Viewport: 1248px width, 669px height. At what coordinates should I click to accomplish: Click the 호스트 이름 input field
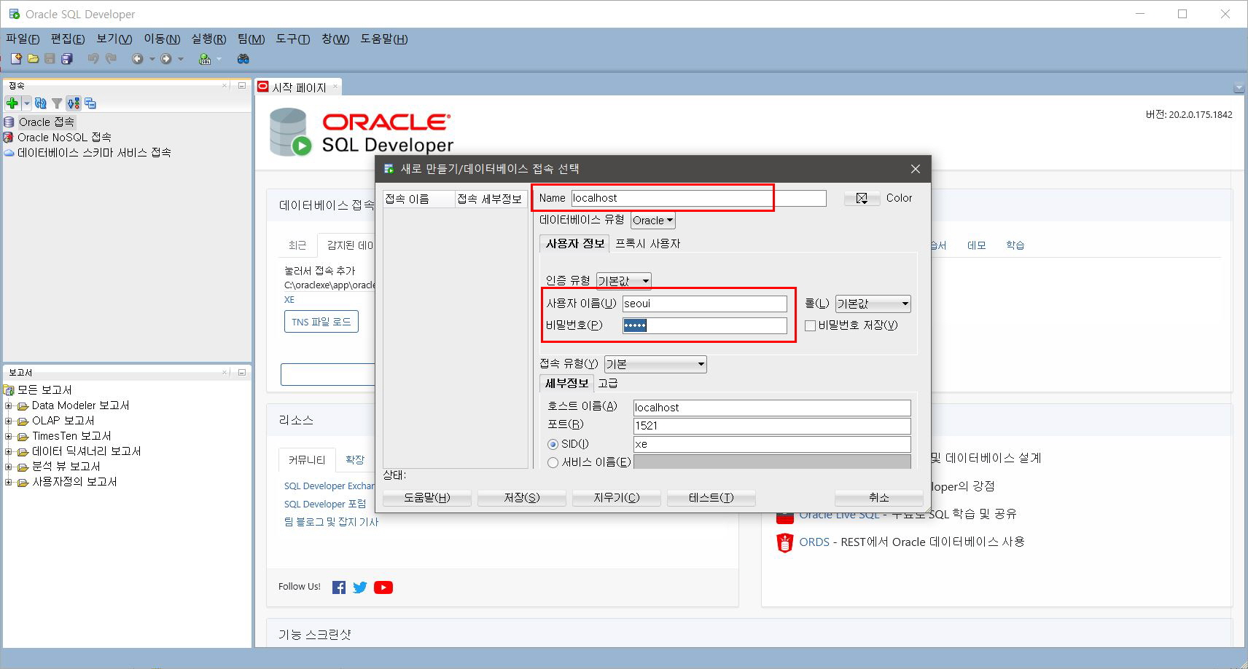(772, 408)
